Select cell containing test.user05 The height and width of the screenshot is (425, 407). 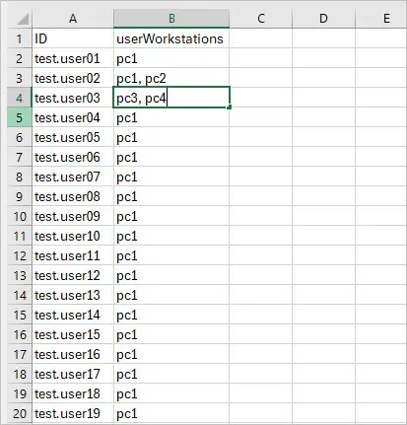[x=73, y=137]
